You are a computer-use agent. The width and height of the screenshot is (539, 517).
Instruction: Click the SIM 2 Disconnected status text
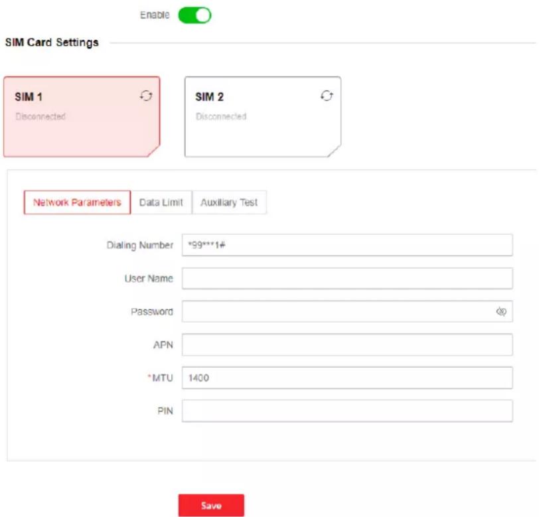click(221, 117)
